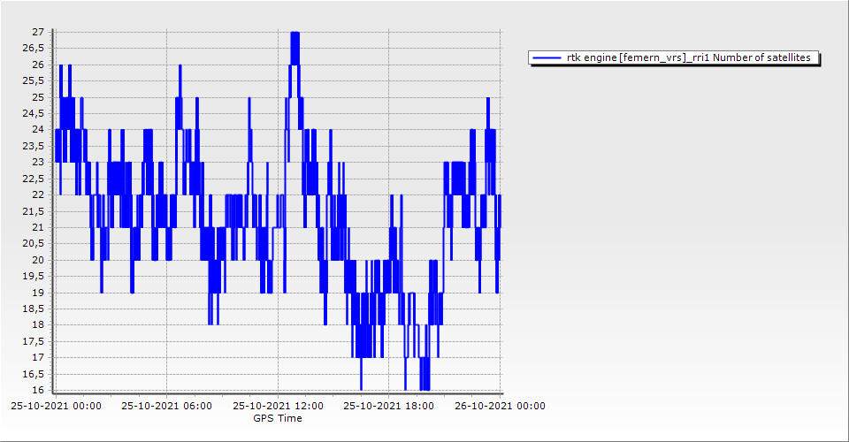Click the blue line sample in legend
Viewport: 849px width, 442px height.
547,57
